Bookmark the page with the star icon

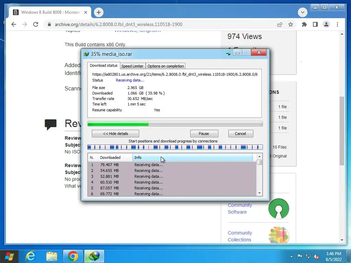291,24
